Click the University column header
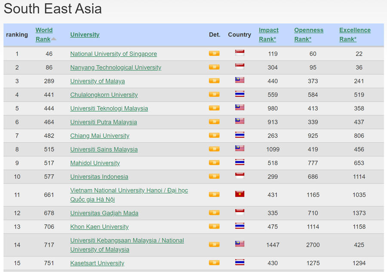 pos(85,34)
